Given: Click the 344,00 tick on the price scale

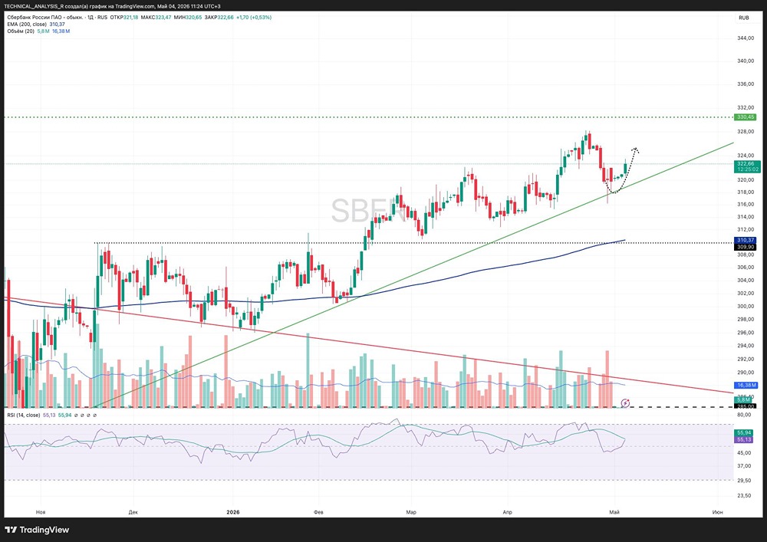Looking at the screenshot, I should tap(746, 38).
